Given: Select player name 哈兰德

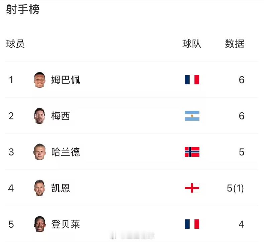Looking at the screenshot, I should (66, 152).
